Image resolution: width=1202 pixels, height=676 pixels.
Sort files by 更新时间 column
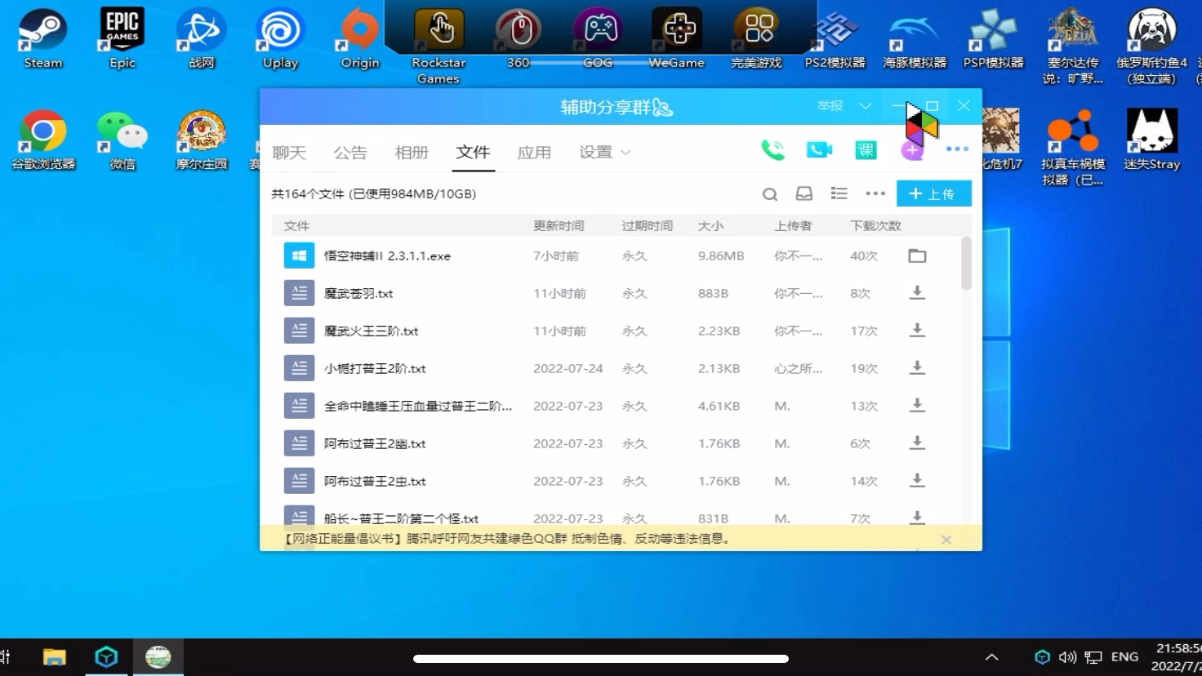pos(559,226)
